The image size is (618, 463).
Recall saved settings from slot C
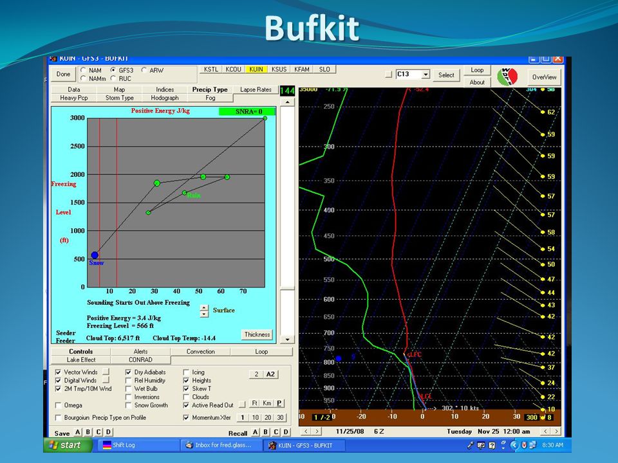[x=276, y=432]
